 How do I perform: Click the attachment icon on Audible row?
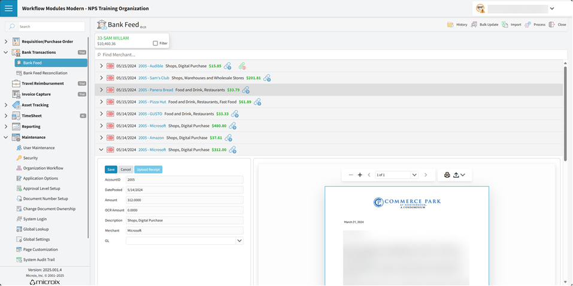tap(228, 66)
